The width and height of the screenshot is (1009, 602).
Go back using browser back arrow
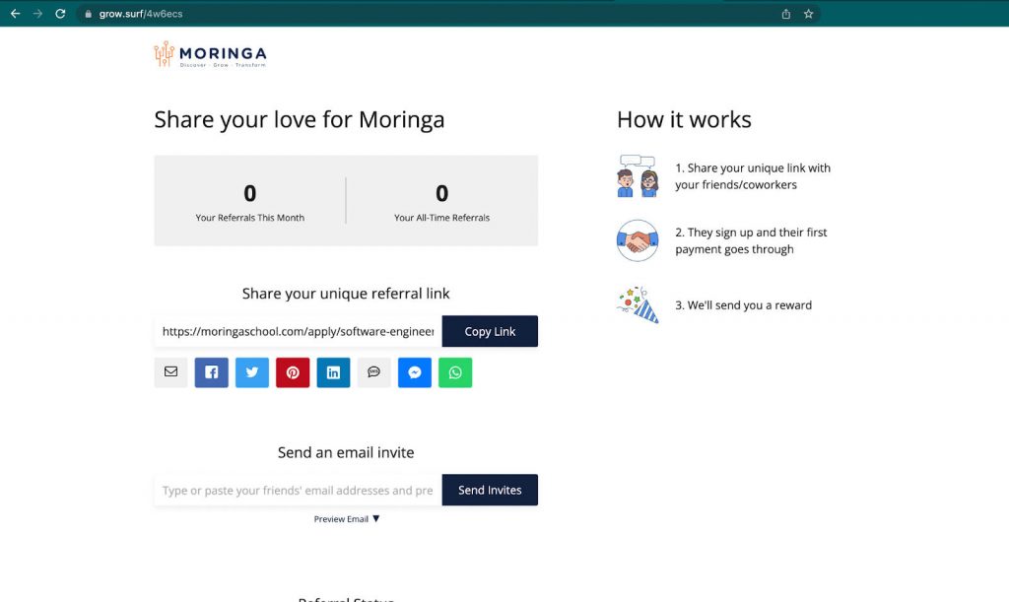(15, 14)
